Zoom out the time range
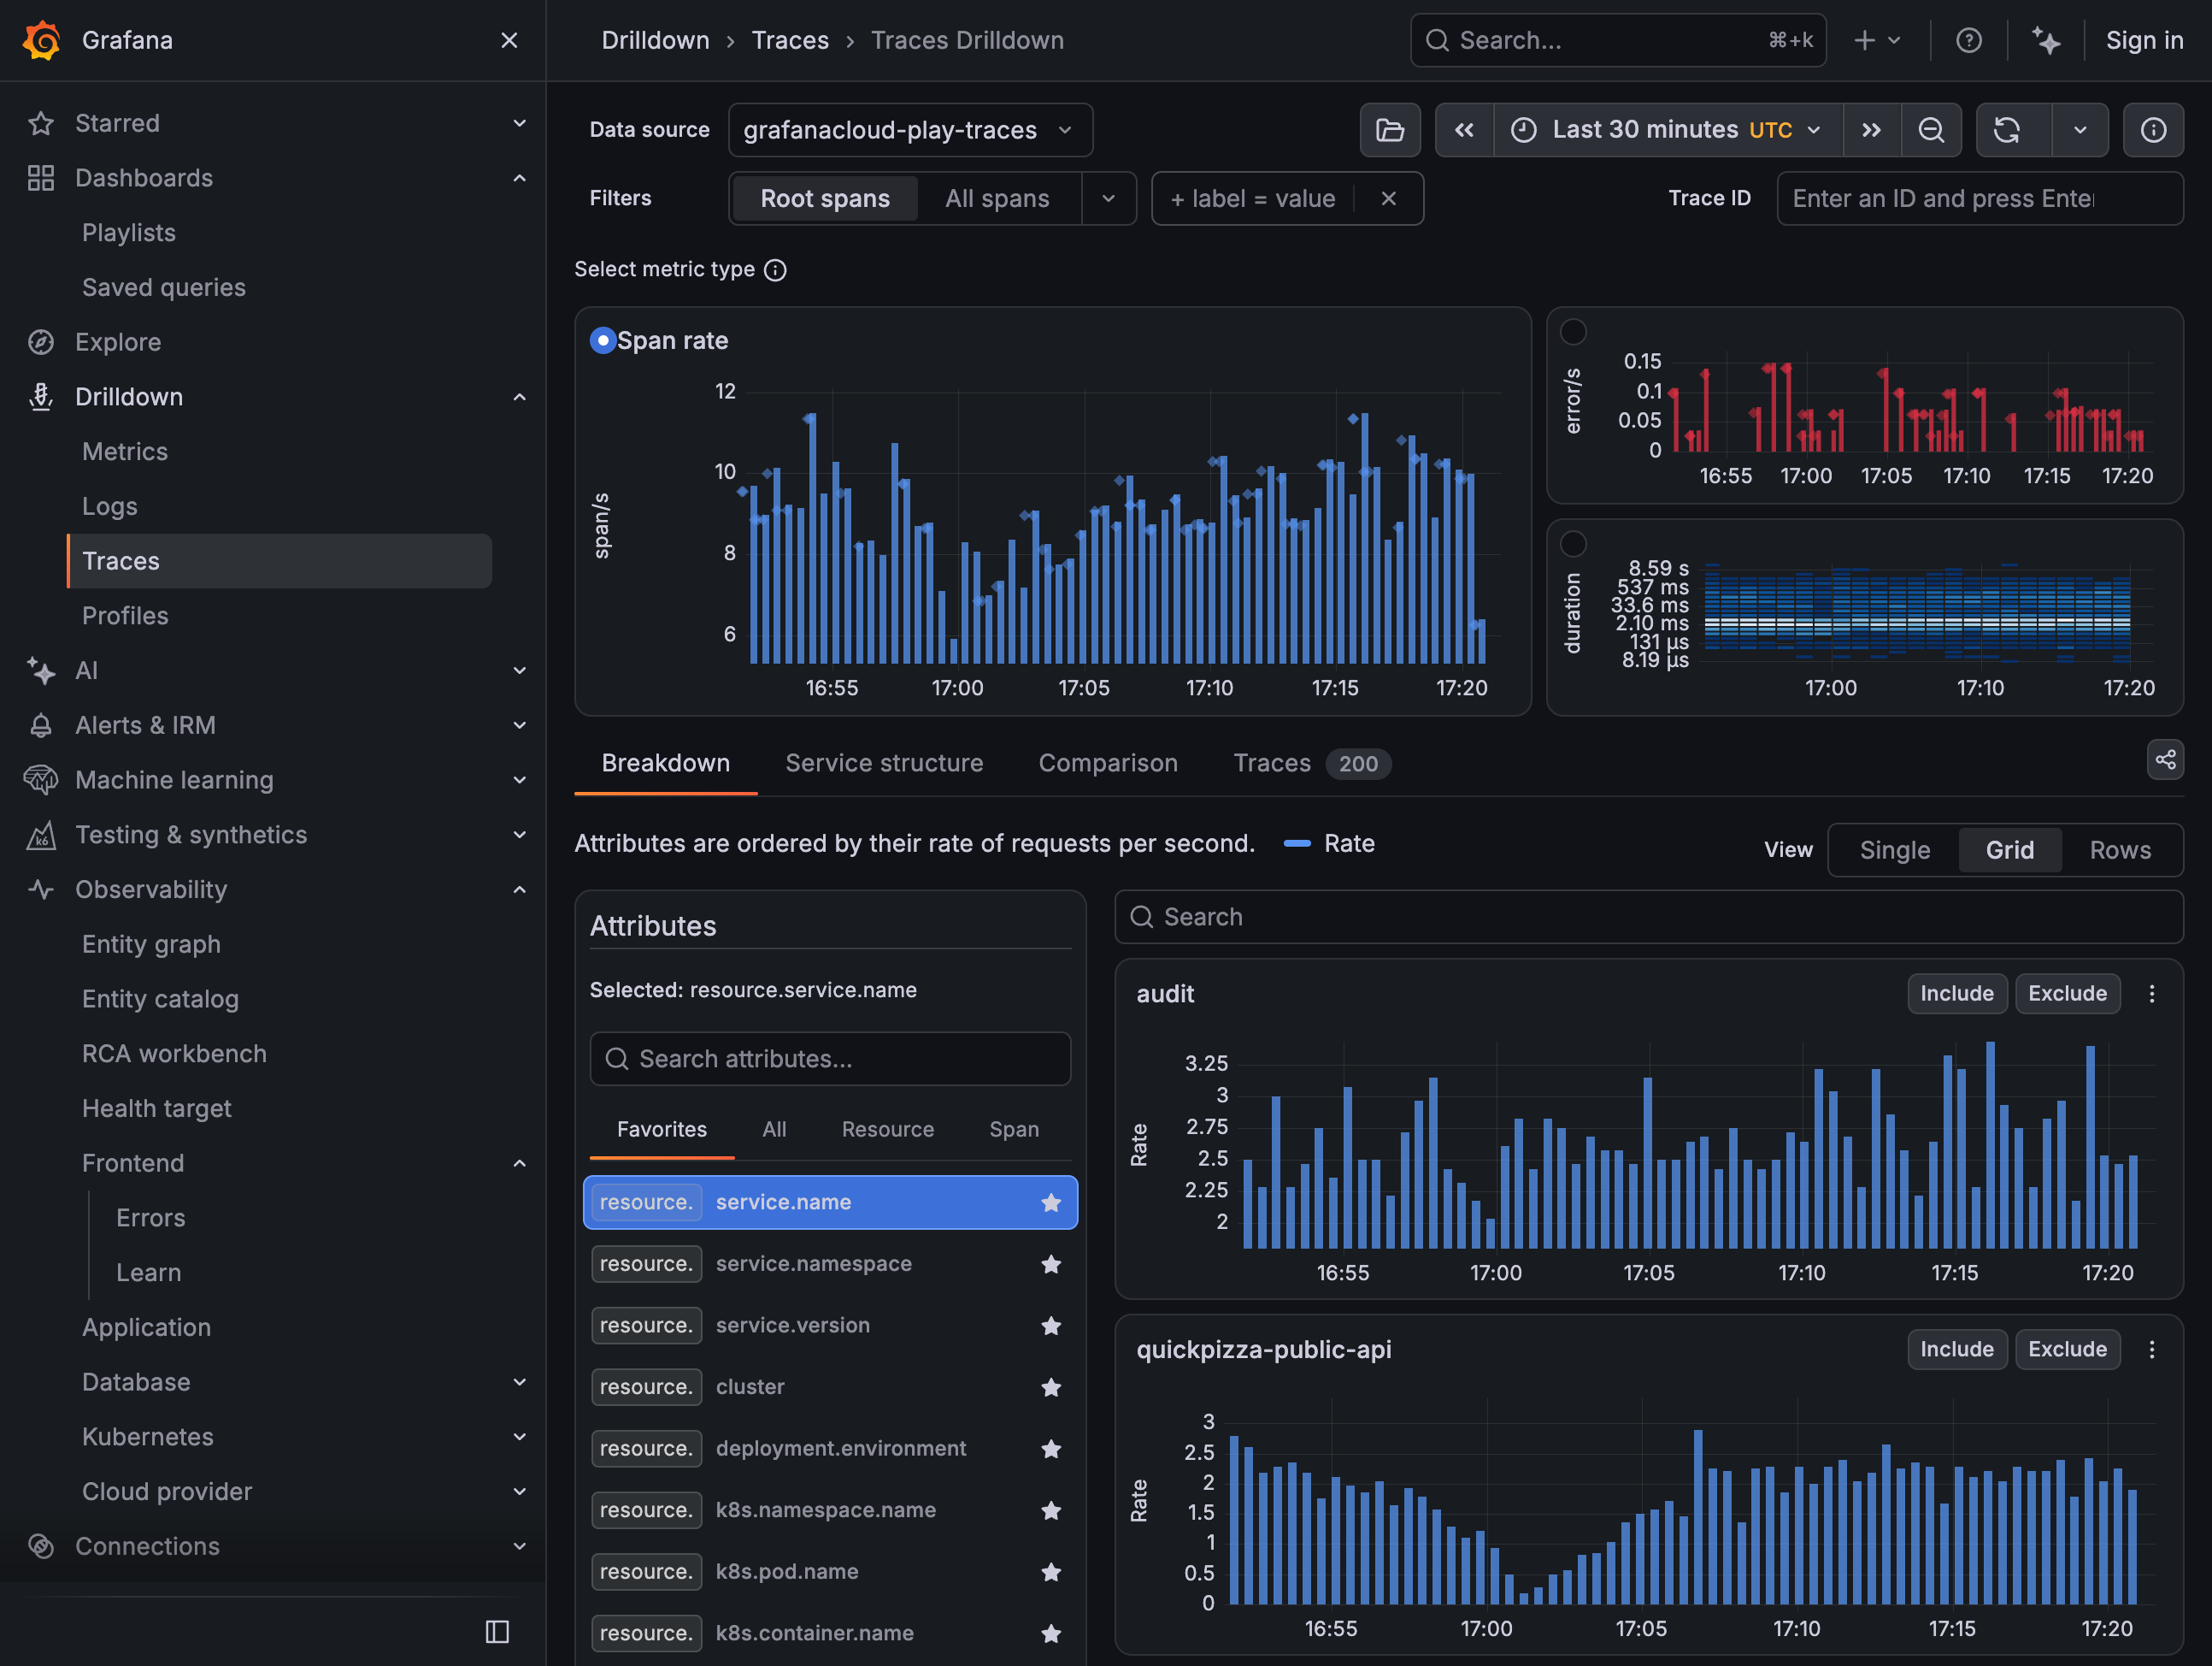This screenshot has height=1666, width=2212. coord(1931,130)
